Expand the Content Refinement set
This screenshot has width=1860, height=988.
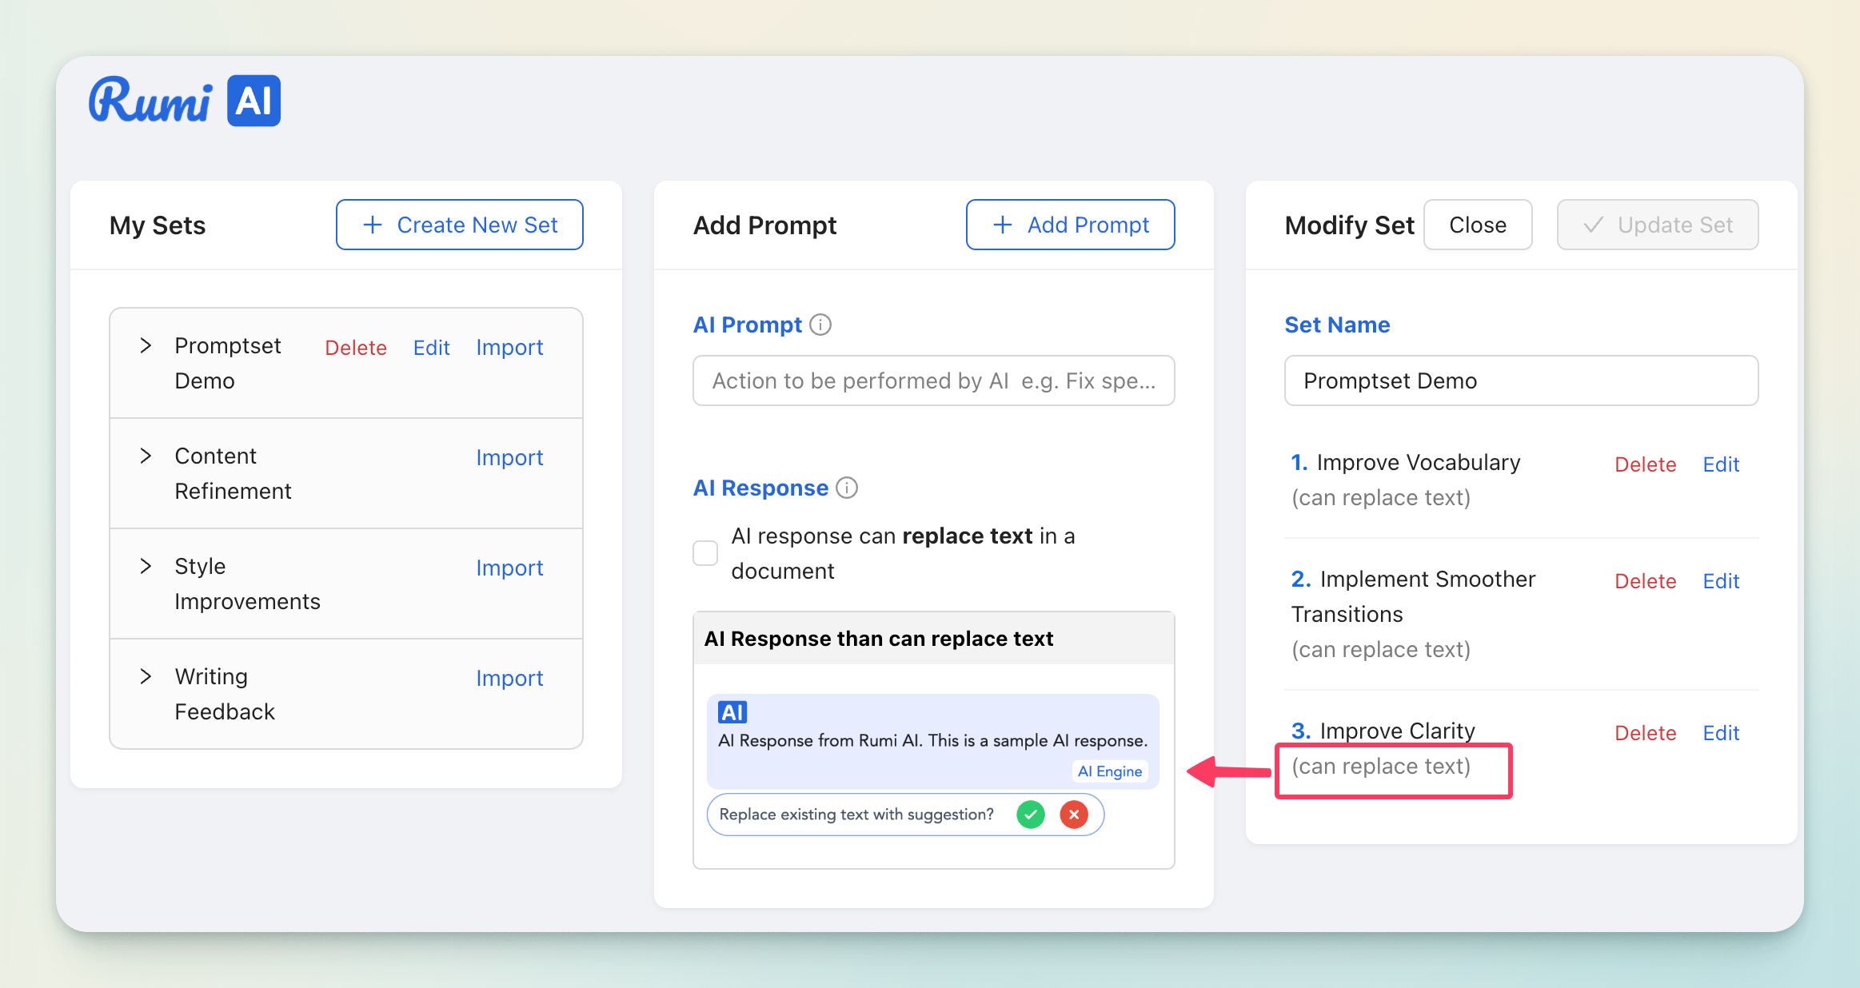[146, 456]
